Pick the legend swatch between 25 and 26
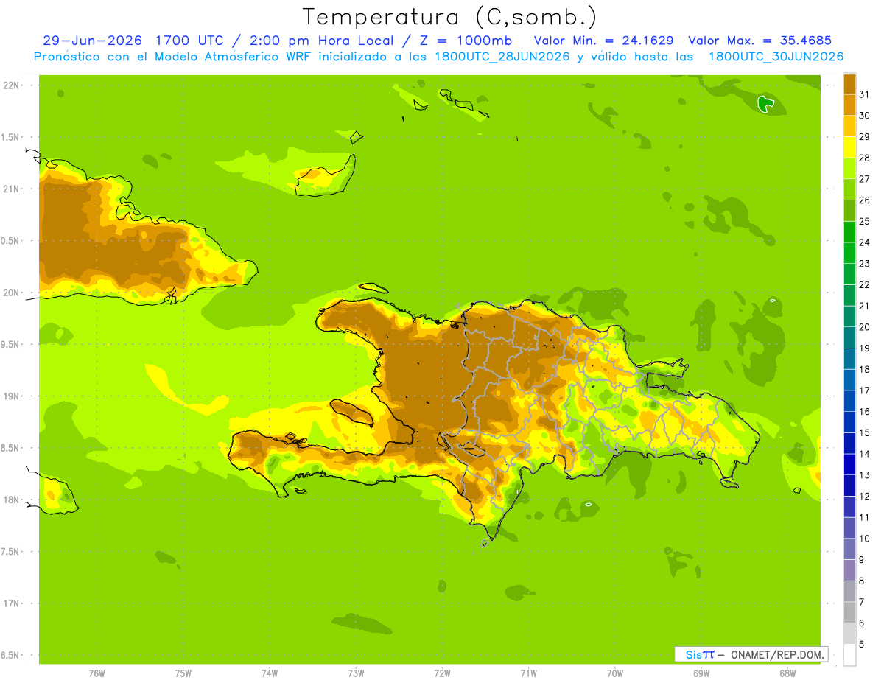The image size is (884, 683). (x=849, y=211)
